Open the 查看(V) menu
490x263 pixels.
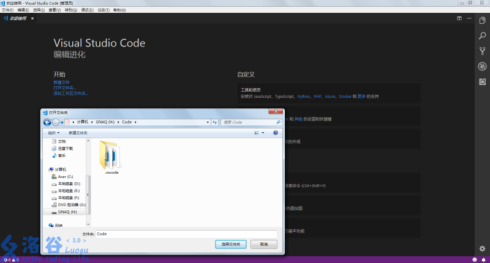(x=55, y=10)
